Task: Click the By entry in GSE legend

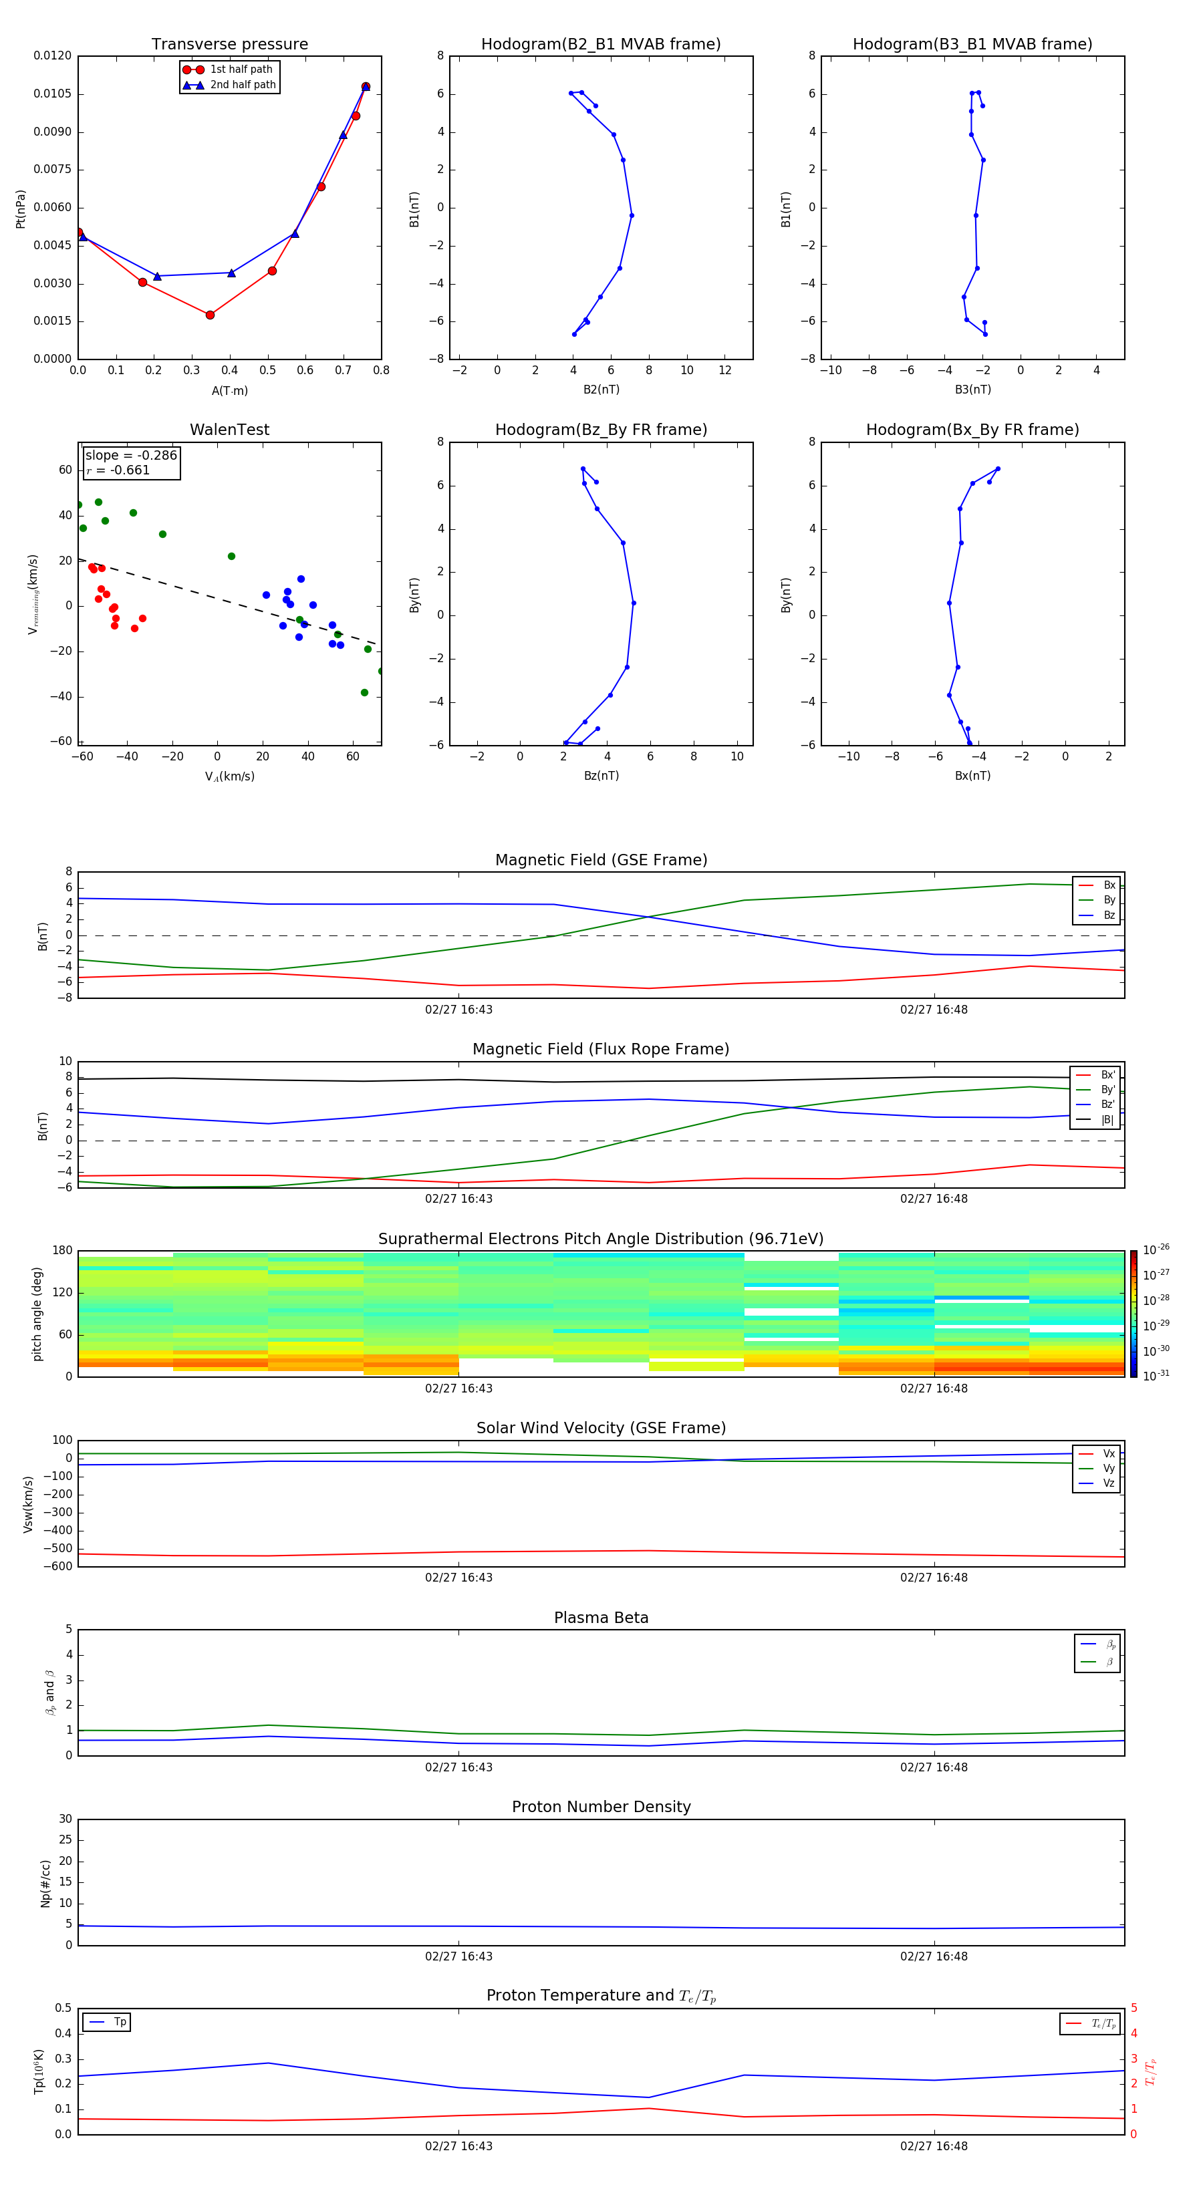Action: tap(1097, 901)
